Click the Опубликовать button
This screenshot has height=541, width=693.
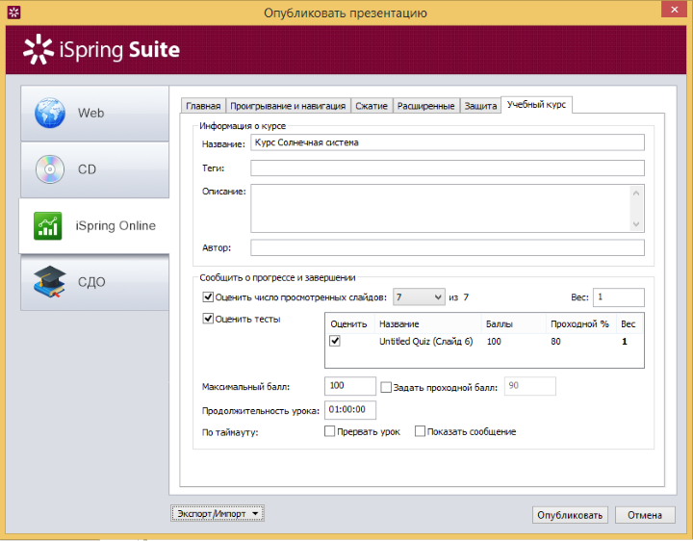pos(570,515)
